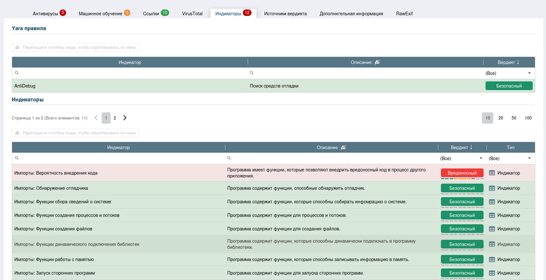Open the VirusTotal tab
This screenshot has width=546, height=280.
point(192,14)
